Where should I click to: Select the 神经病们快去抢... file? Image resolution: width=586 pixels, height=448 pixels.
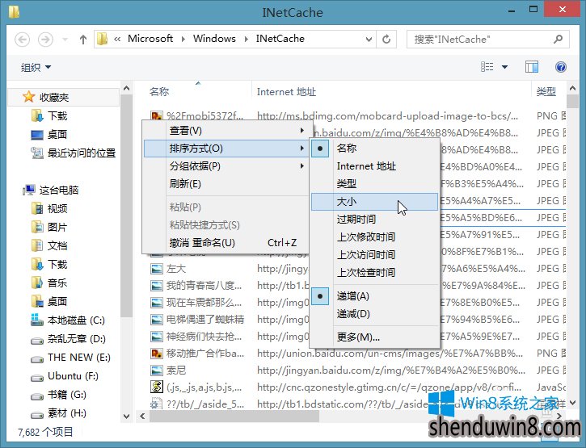(196, 337)
